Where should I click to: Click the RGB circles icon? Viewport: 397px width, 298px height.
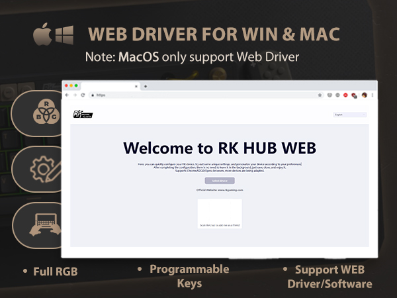point(46,111)
